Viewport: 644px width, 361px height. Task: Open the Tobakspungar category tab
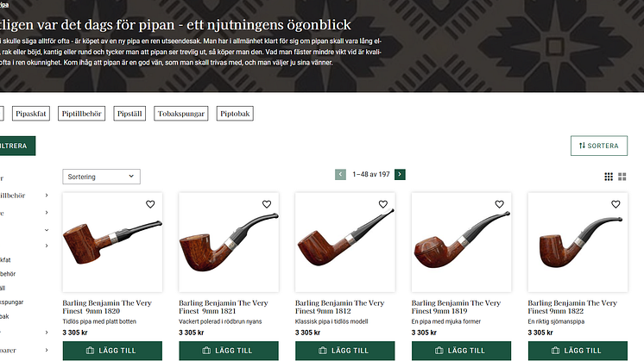[x=181, y=114]
